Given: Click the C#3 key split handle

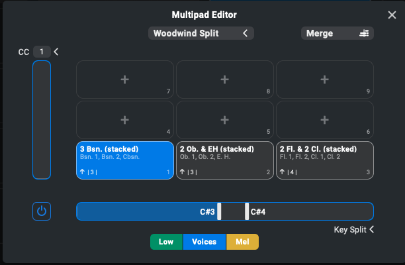Looking at the screenshot, I should pos(219,211).
